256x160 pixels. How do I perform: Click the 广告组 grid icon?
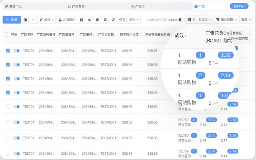pyautogui.click(x=133, y=6)
